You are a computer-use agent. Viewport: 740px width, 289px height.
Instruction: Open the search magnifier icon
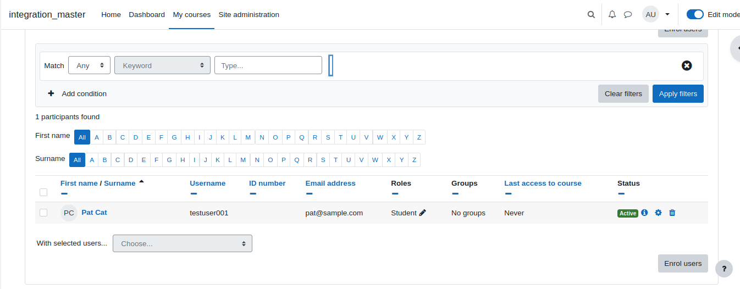(x=591, y=15)
